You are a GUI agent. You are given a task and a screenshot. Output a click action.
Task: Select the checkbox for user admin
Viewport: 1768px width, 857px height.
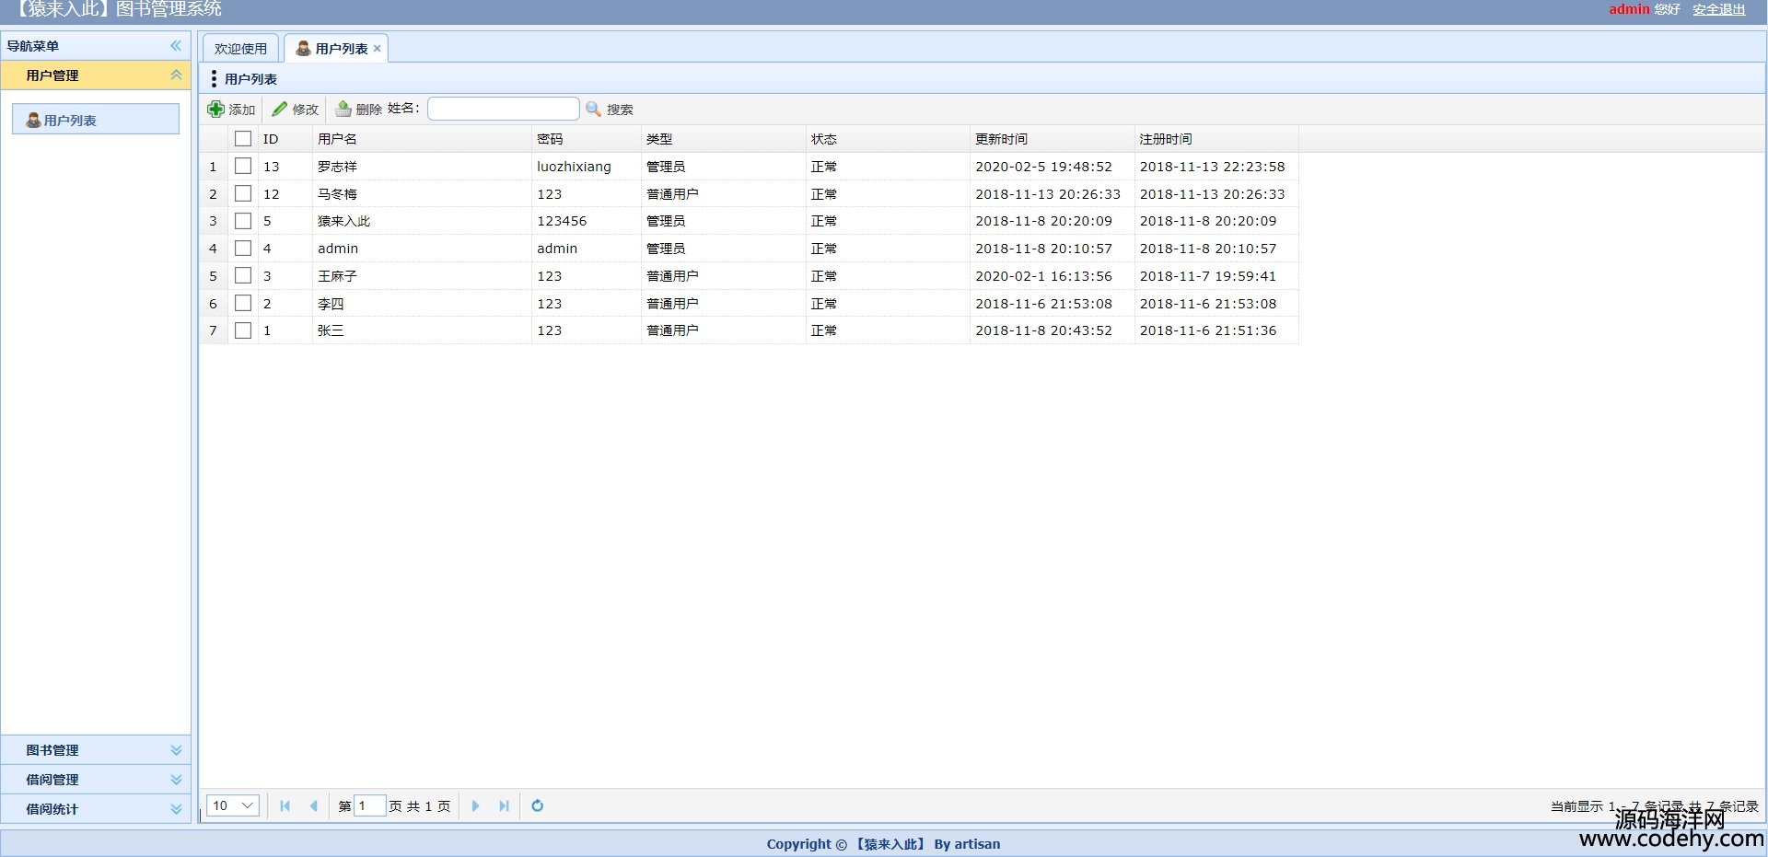[x=243, y=249]
